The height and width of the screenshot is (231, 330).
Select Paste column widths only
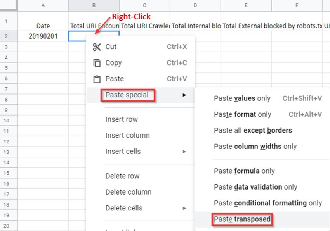point(255,147)
